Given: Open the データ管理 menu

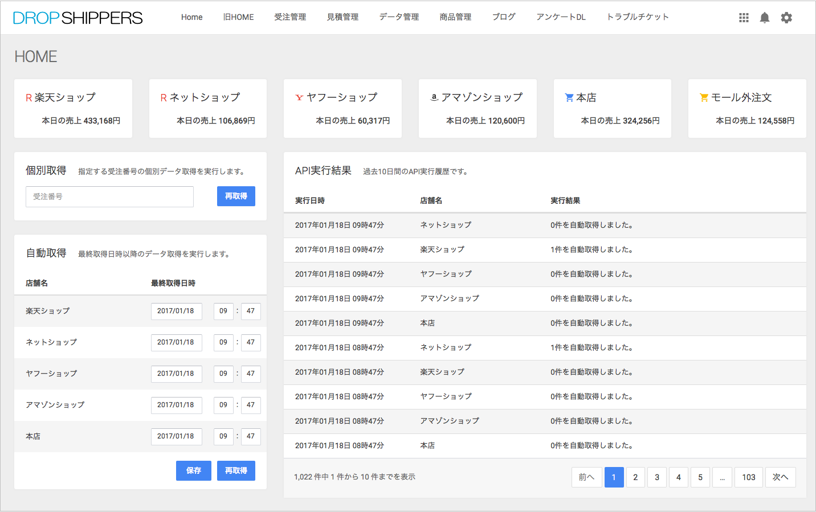Looking at the screenshot, I should pyautogui.click(x=399, y=17).
